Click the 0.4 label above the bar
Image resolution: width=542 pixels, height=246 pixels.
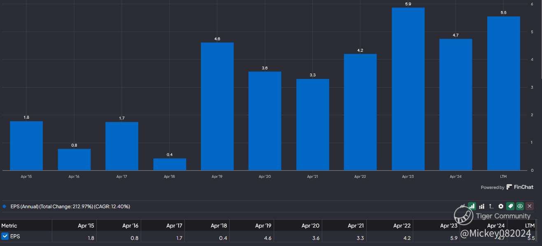[x=170, y=155]
